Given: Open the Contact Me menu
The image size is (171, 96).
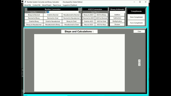Looking at the screenshot, I should click(36, 5).
